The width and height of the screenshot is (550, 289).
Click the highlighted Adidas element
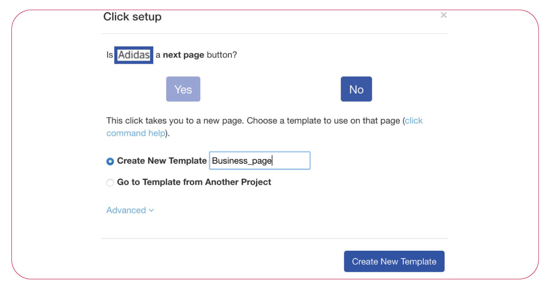tap(133, 55)
